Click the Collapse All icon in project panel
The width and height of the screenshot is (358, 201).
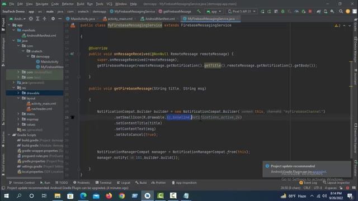(45, 18)
